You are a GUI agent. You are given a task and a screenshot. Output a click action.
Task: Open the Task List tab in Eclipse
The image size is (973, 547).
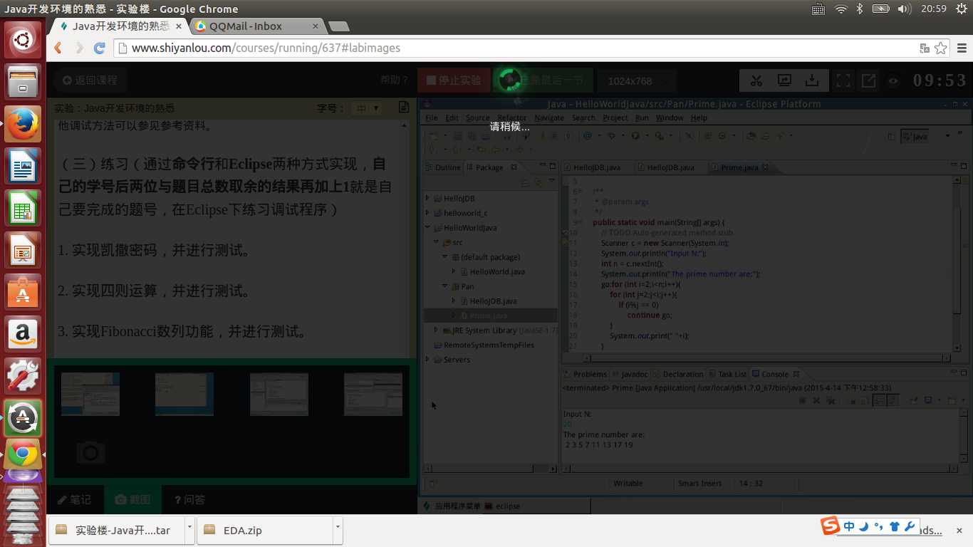pyautogui.click(x=727, y=374)
